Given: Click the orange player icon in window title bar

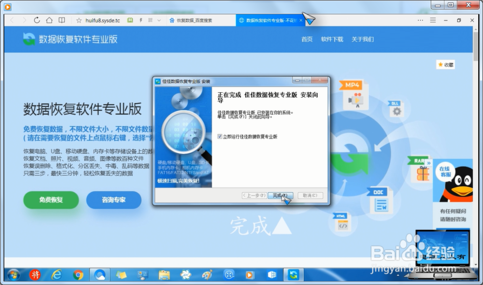Looking at the screenshot, I should click(8, 6).
